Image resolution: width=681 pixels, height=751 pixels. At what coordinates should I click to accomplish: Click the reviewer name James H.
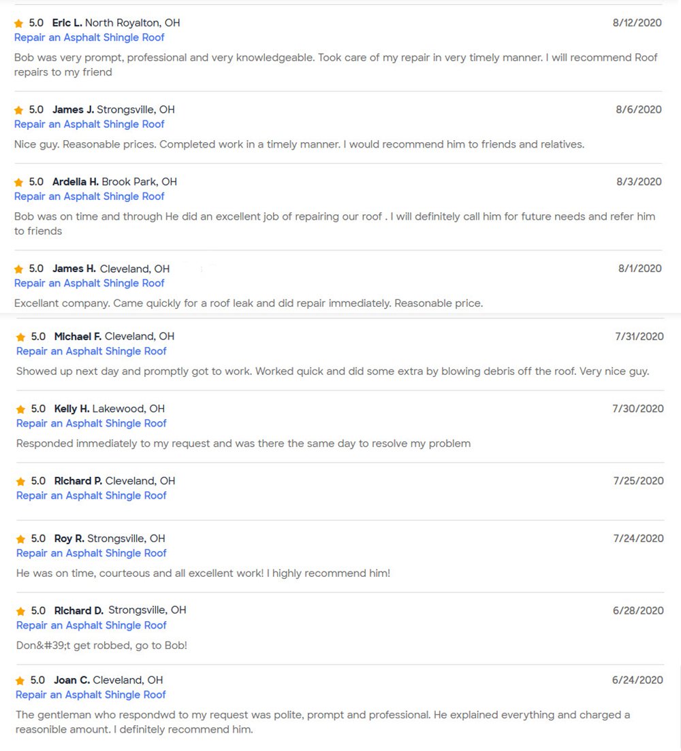coord(74,269)
